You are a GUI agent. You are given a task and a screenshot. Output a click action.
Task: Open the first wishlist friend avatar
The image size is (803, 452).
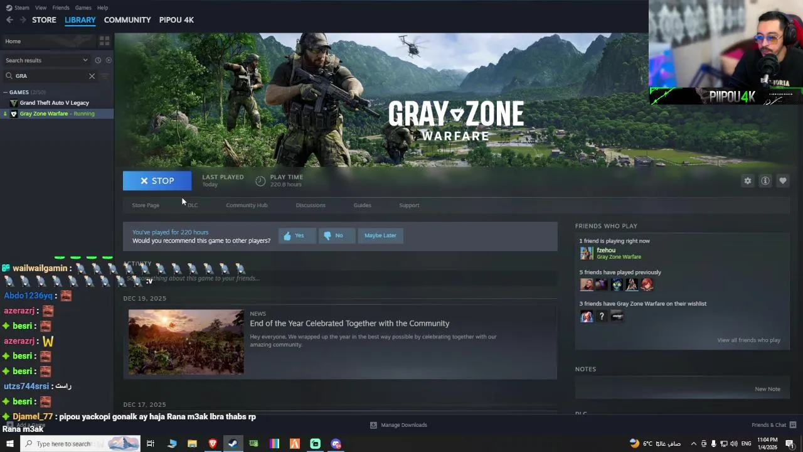[x=587, y=316]
